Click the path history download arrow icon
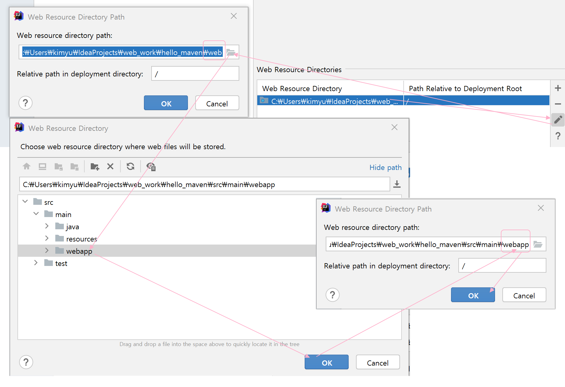The height and width of the screenshot is (387, 565). coord(397,184)
